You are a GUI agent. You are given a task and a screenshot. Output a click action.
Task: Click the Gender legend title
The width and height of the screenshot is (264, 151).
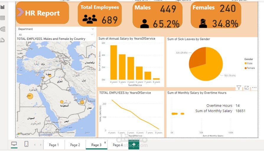pyautogui.click(x=249, y=59)
